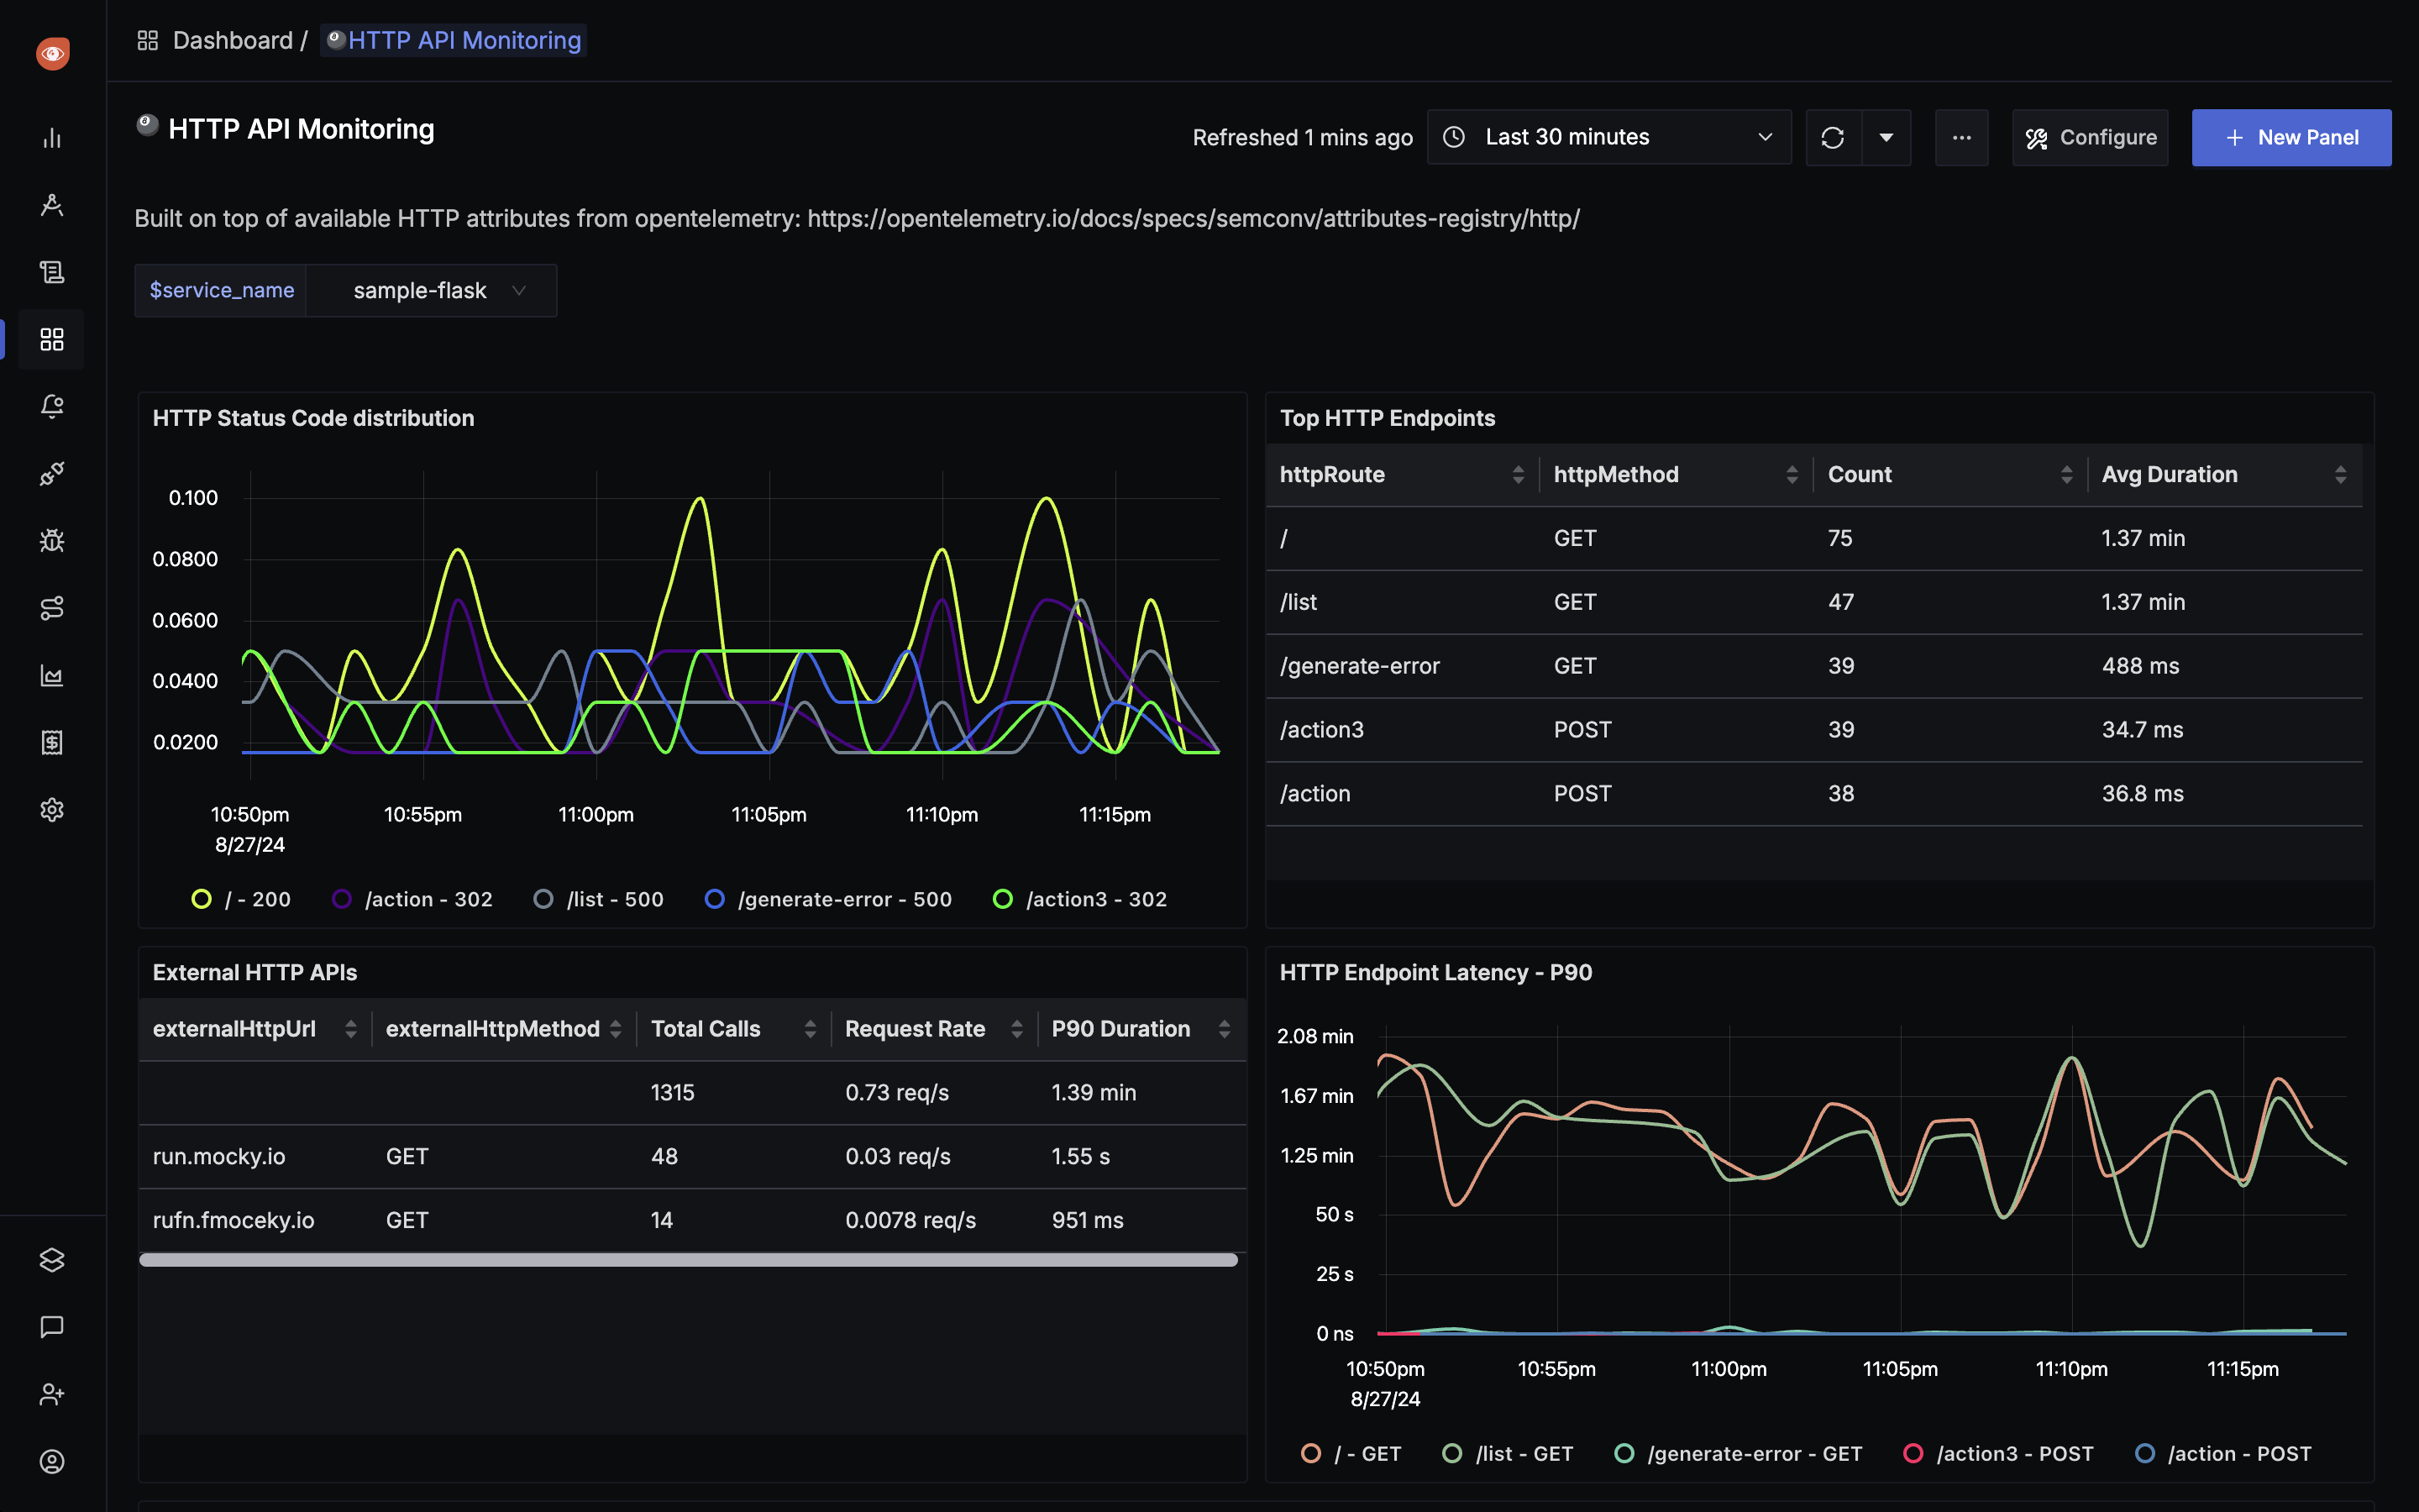The height and width of the screenshot is (1512, 2419).
Task: Click the HTTP Status Code distribution panel title
Action: [x=312, y=418]
